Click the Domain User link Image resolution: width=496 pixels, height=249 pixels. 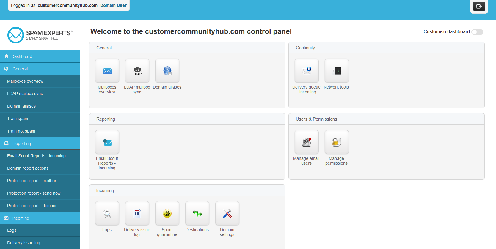113,5
